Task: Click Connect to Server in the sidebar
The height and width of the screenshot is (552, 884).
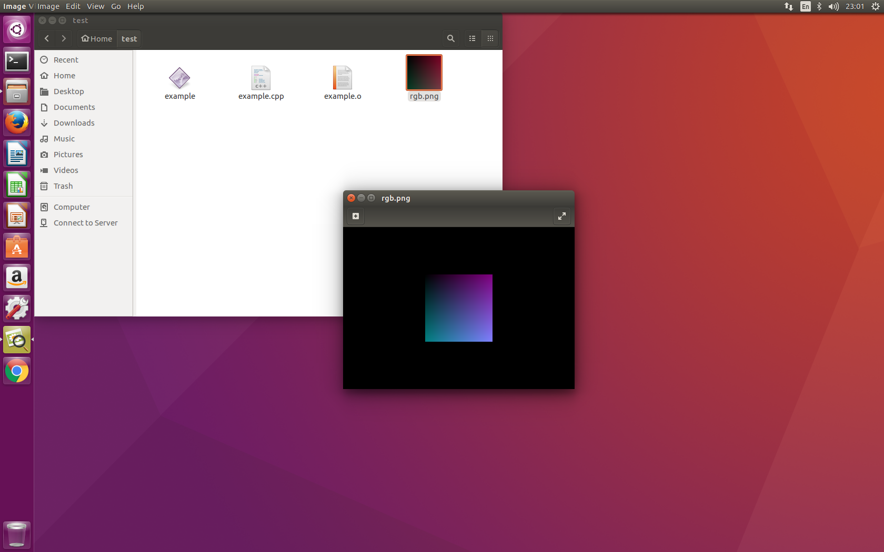Action: pos(85,222)
